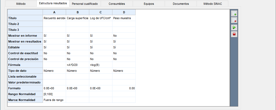Click empty Rango: Normalidad cell in column B
The image size is (276, 110).
pyautogui.click(x=78, y=94)
